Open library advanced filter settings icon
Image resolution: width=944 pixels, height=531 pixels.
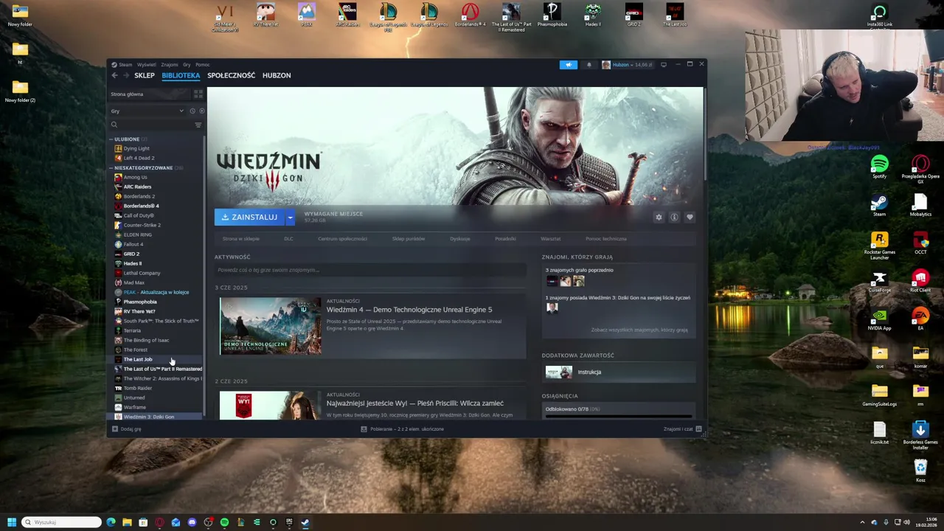tap(198, 125)
